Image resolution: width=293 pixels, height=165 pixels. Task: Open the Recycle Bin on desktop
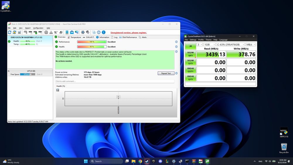(x=284, y=148)
